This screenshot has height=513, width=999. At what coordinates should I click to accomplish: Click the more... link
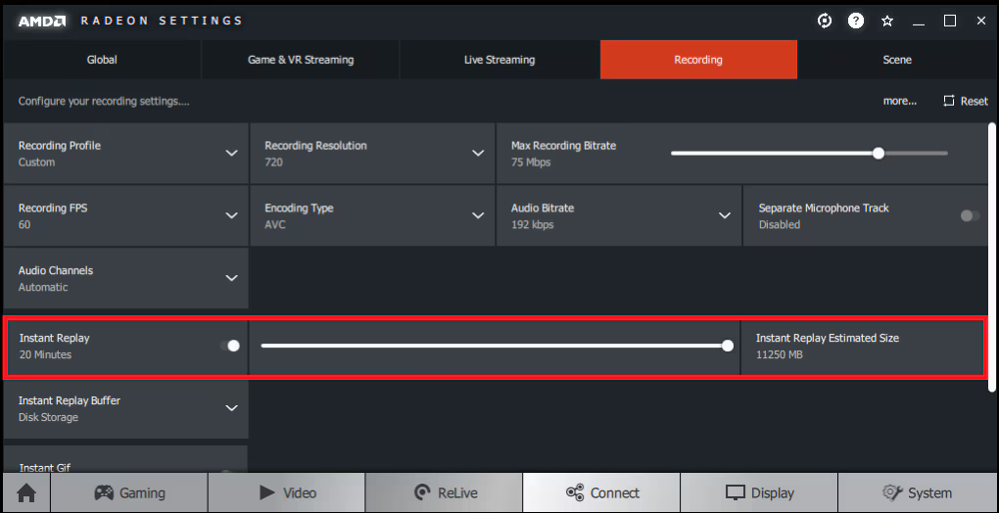900,101
